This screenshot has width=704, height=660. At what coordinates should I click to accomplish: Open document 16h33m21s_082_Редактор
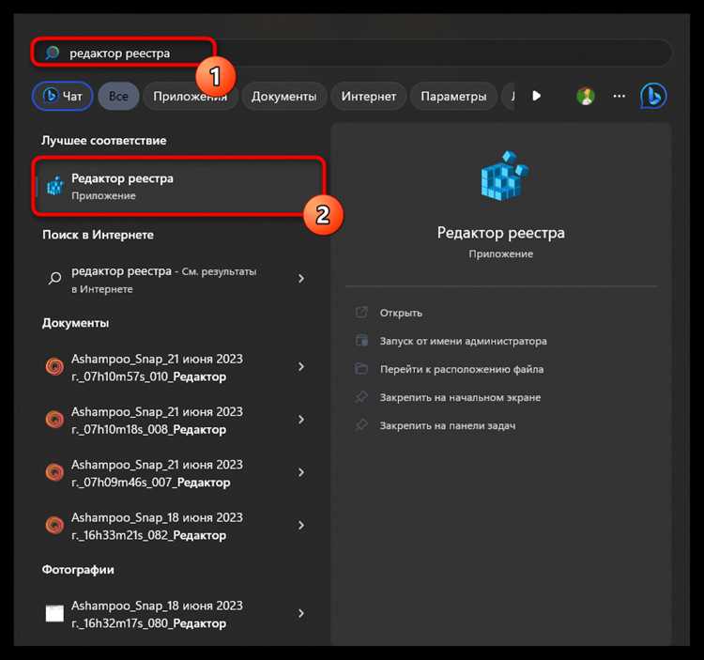tap(178, 526)
